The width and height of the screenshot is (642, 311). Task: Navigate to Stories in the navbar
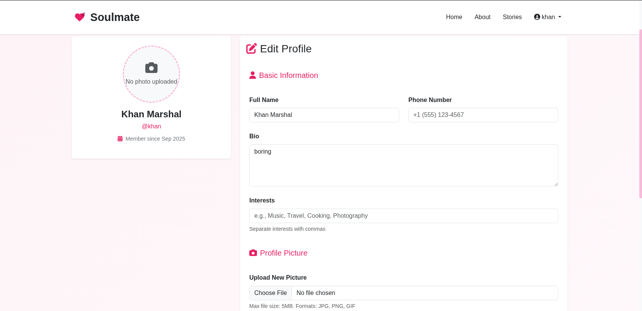[512, 17]
